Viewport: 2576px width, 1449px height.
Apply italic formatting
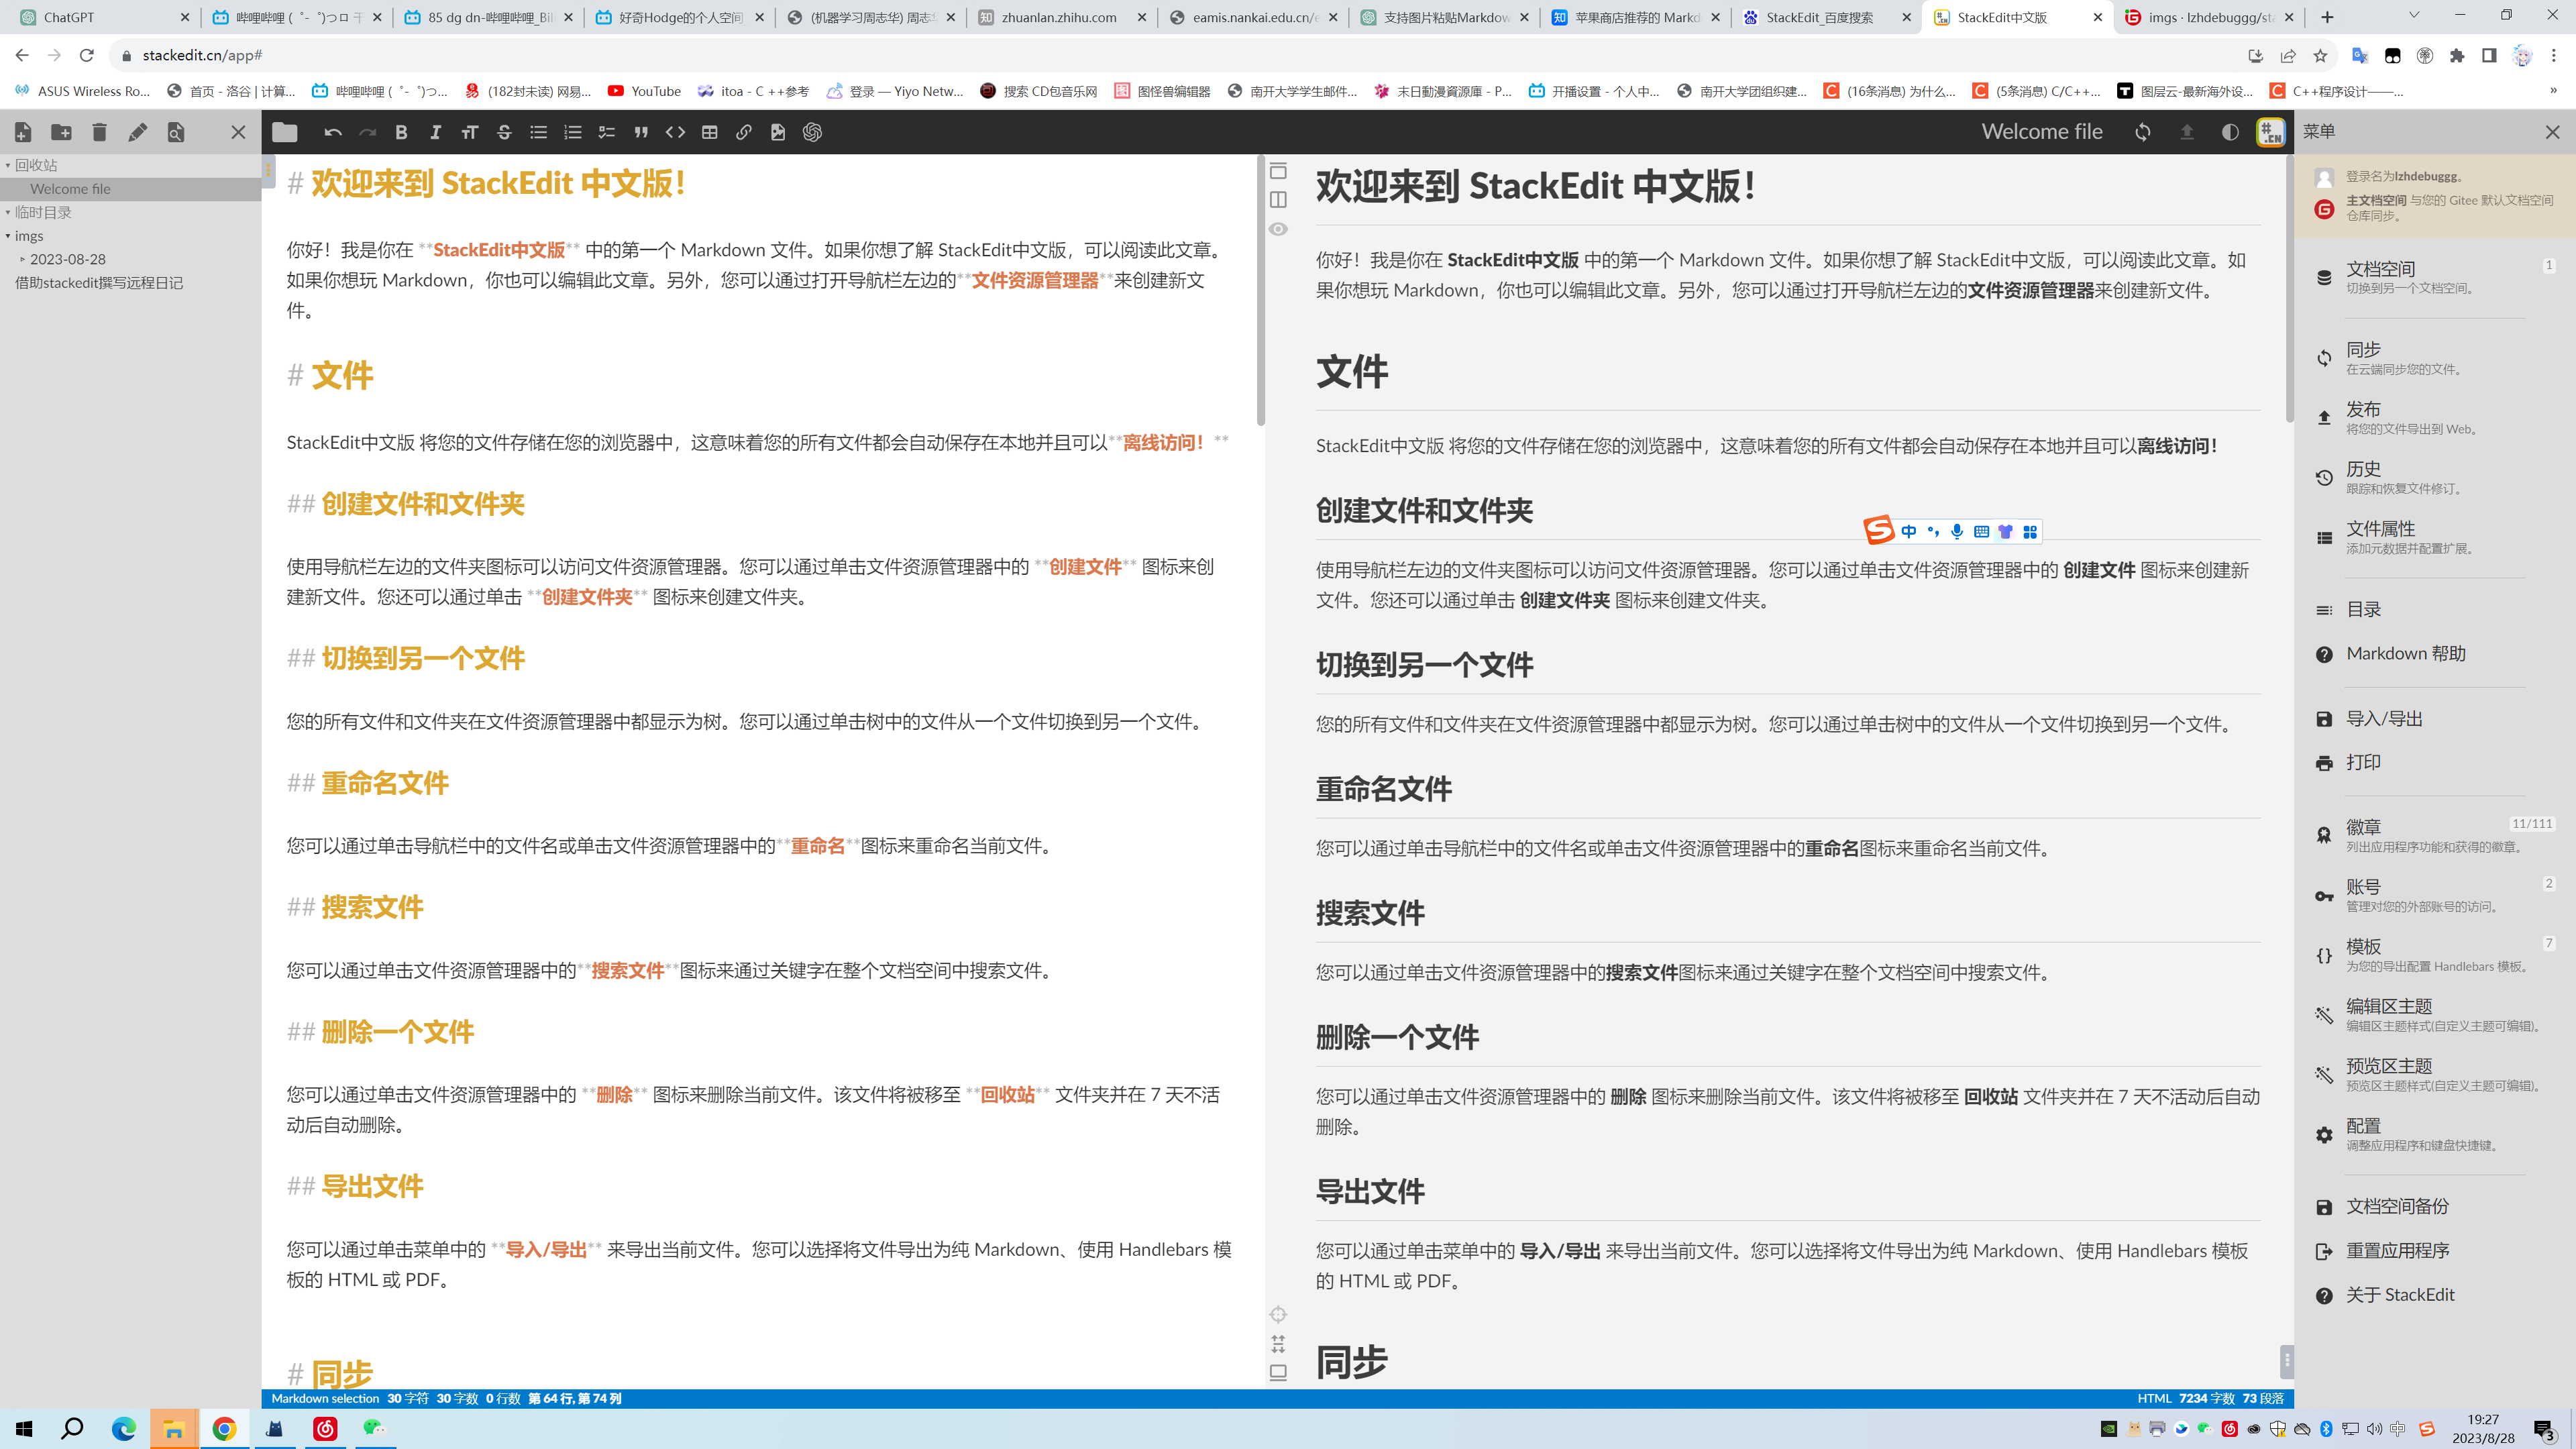coord(435,132)
